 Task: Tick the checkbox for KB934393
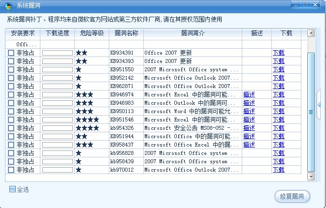click(x=11, y=61)
